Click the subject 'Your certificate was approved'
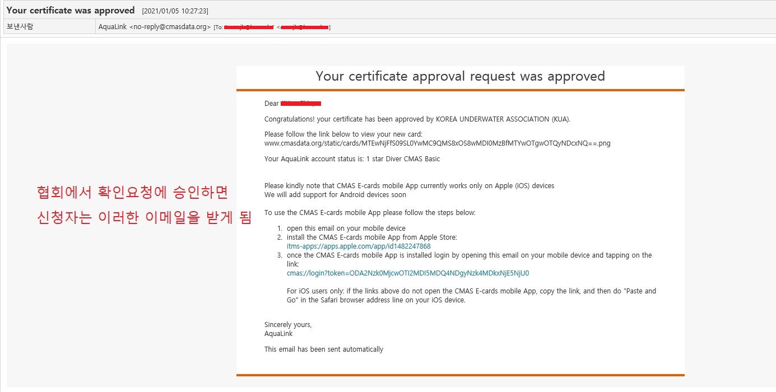This screenshot has width=776, height=392. click(x=71, y=10)
